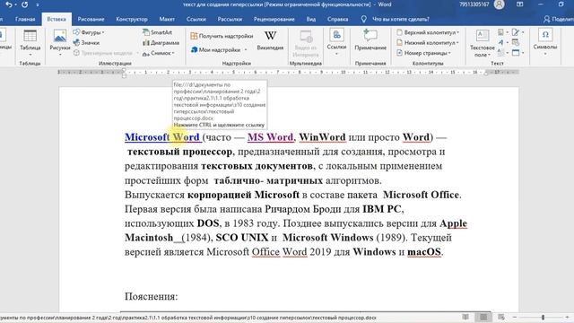Screen dimensions: 574x323
Task: Open the Ссылки ribbon tab
Action: pos(196,19)
